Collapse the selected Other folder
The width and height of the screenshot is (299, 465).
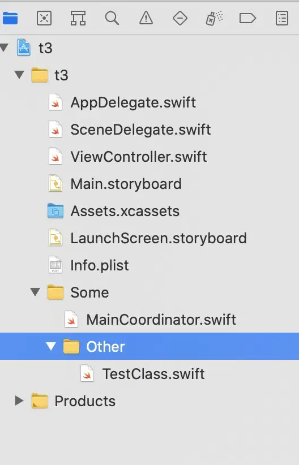pyautogui.click(x=51, y=346)
